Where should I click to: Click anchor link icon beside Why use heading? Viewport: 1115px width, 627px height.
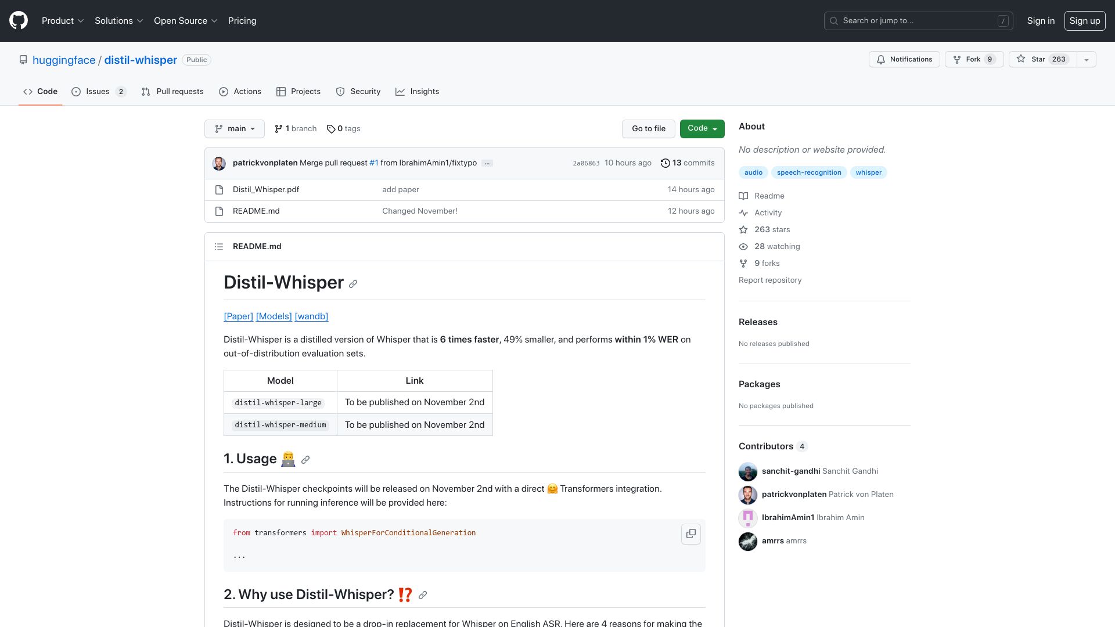pos(423,595)
